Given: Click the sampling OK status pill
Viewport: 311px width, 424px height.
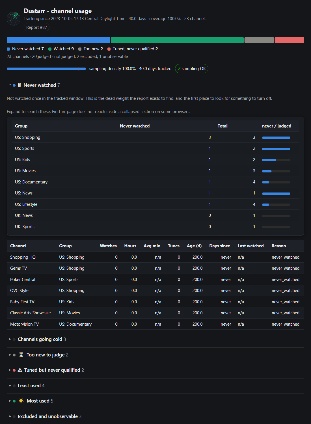Looking at the screenshot, I should coord(192,69).
